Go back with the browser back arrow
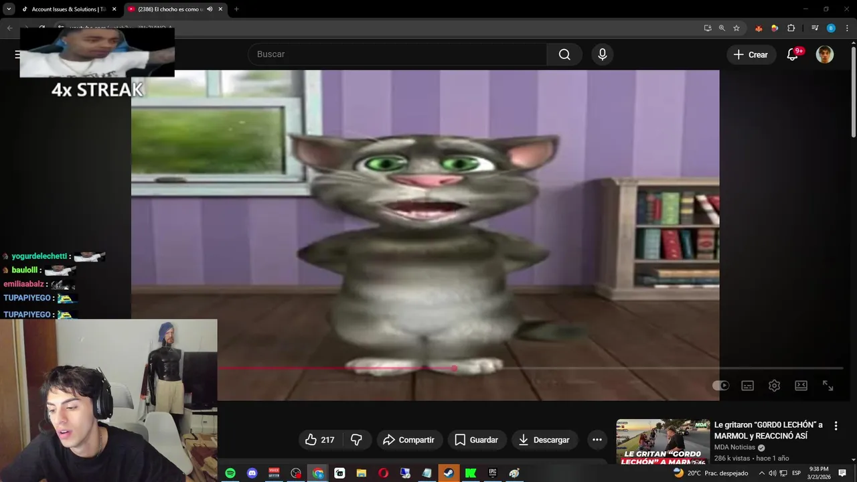857x482 pixels. pos(9,28)
